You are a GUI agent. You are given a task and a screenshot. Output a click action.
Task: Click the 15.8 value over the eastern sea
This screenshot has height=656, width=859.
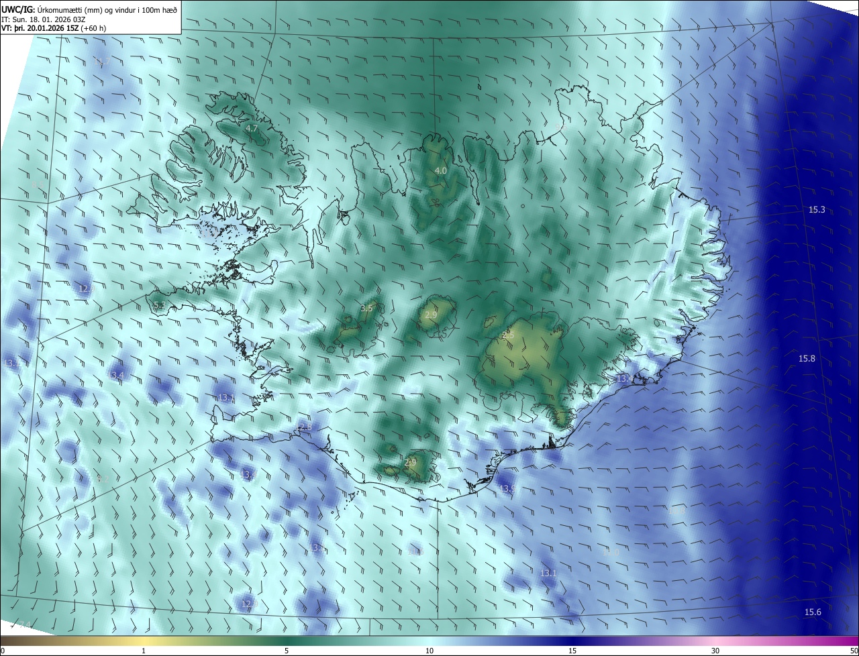807,359
